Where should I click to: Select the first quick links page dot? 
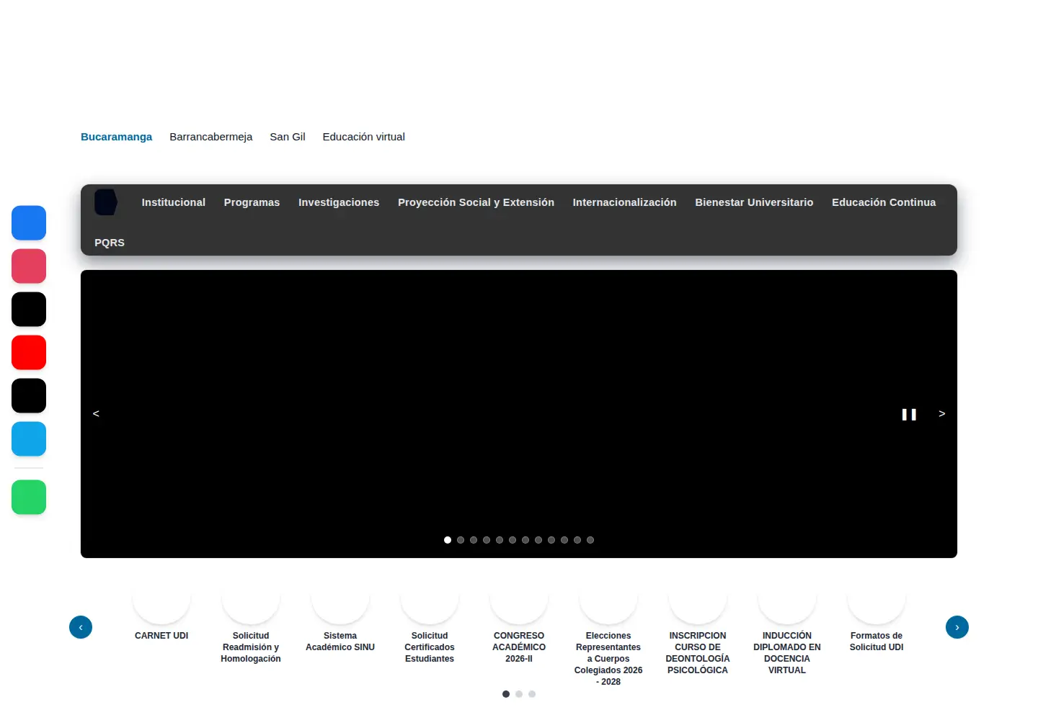(x=506, y=694)
